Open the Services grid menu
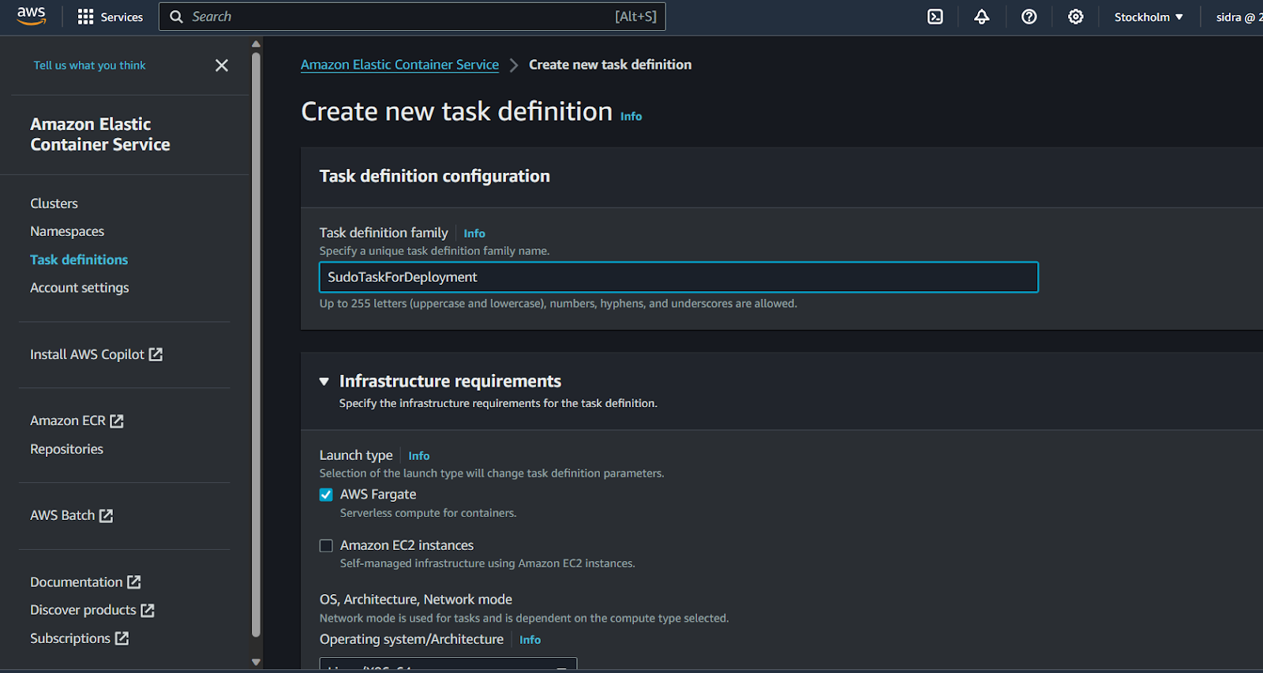The image size is (1263, 673). tap(111, 17)
